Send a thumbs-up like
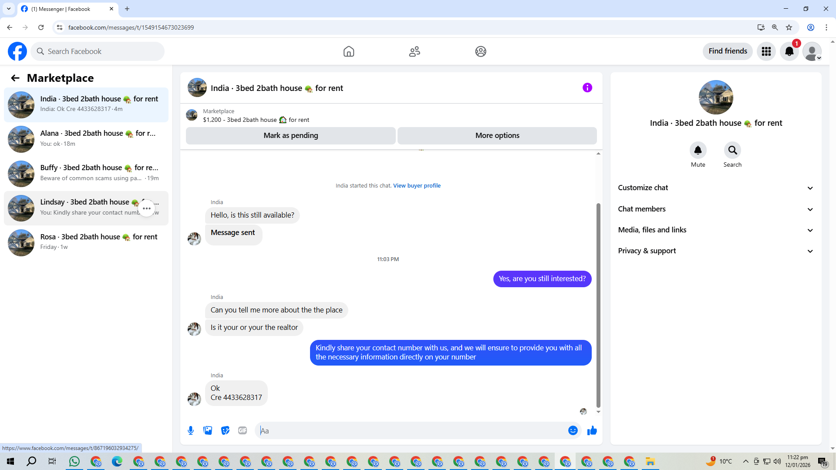This screenshot has height=470, width=836. tap(592, 430)
